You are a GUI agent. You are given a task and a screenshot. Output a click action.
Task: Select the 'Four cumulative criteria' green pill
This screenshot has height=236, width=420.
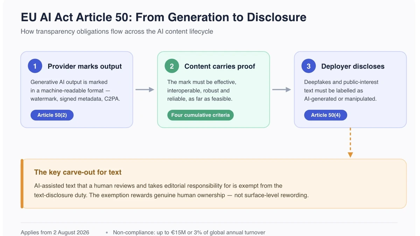(201, 115)
